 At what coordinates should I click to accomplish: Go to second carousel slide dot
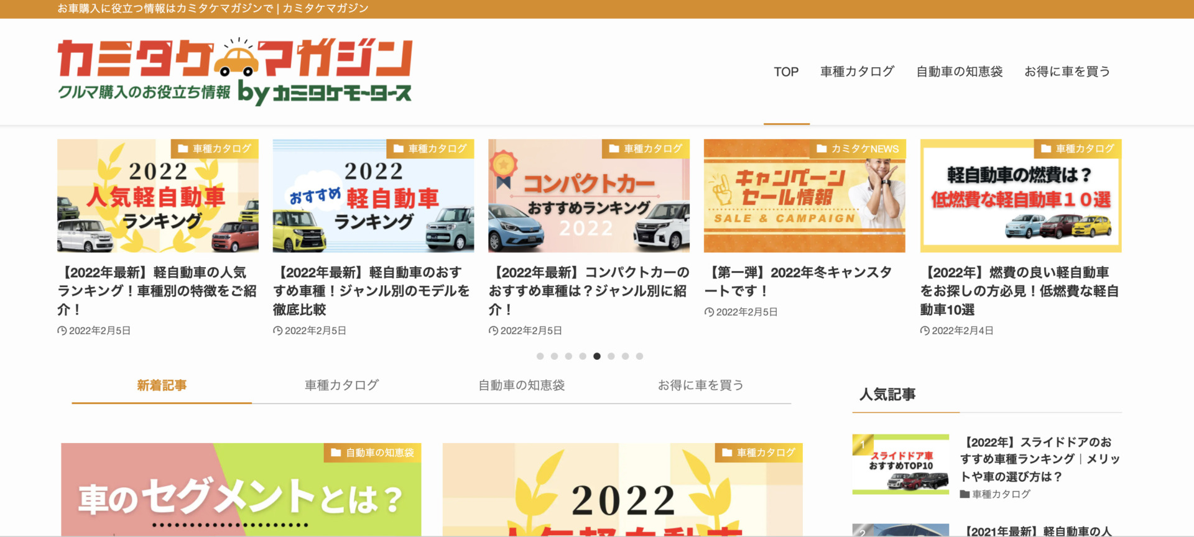click(554, 356)
